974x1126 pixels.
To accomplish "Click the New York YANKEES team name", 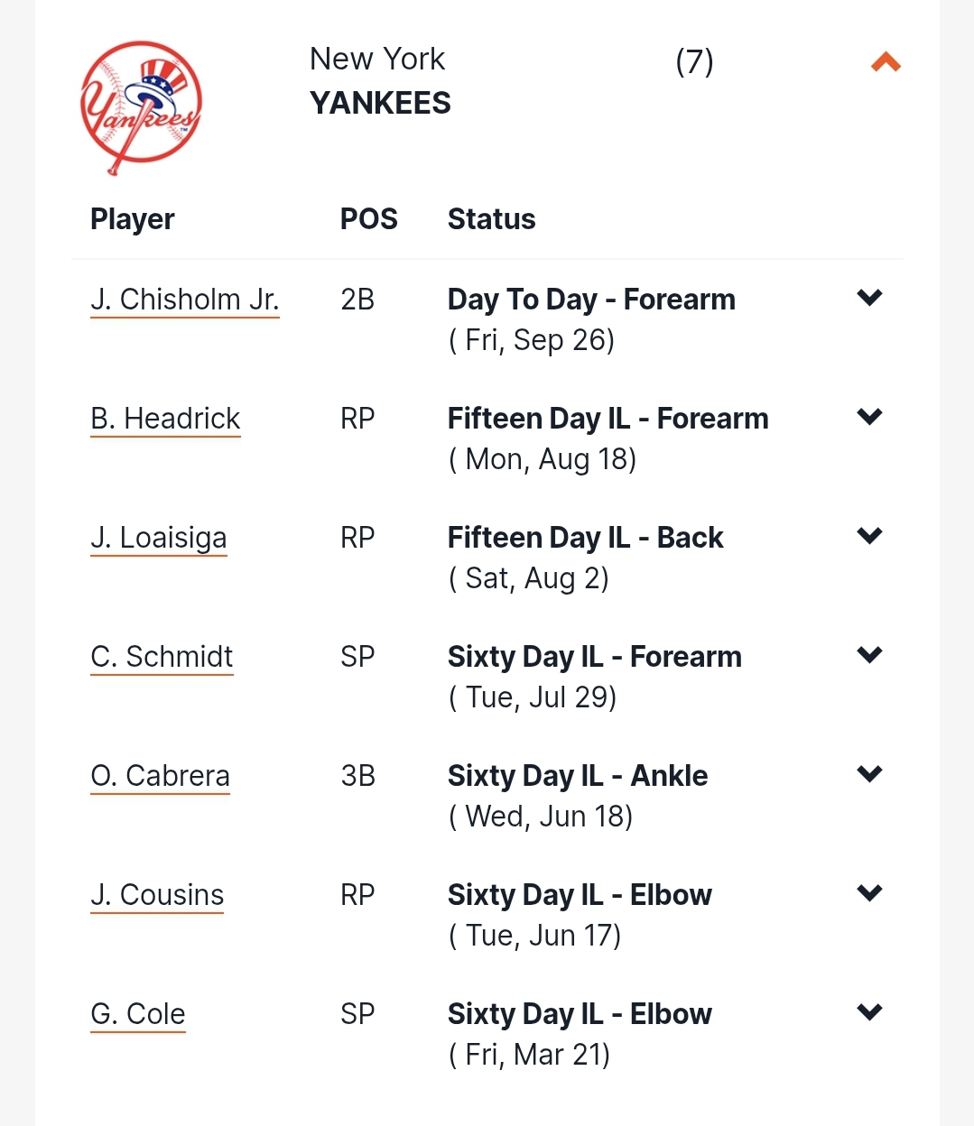I will coord(380,81).
